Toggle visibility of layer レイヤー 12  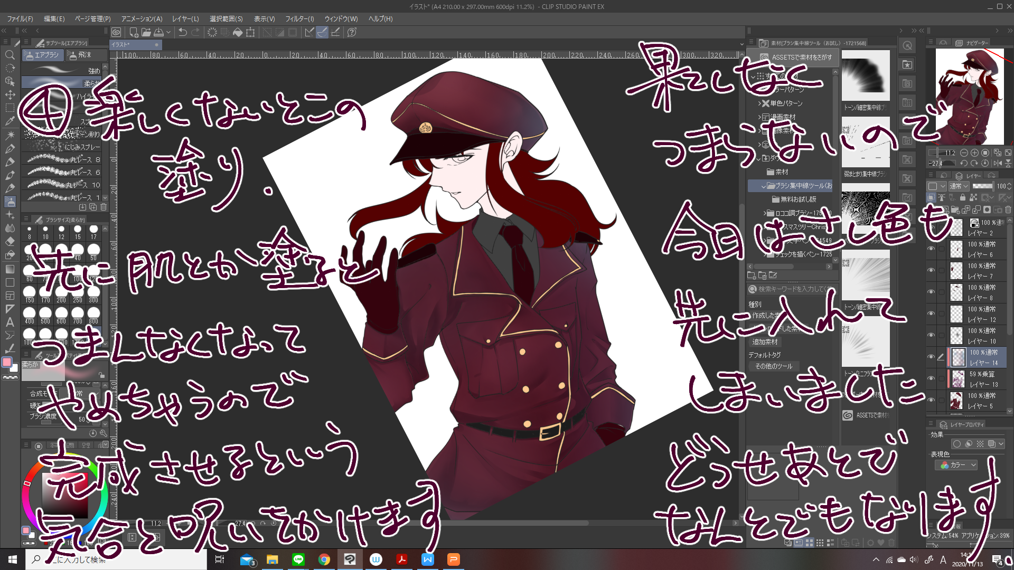click(931, 313)
